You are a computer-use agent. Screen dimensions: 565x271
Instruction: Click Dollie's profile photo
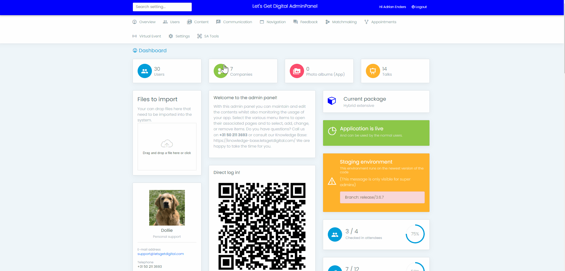click(x=167, y=208)
